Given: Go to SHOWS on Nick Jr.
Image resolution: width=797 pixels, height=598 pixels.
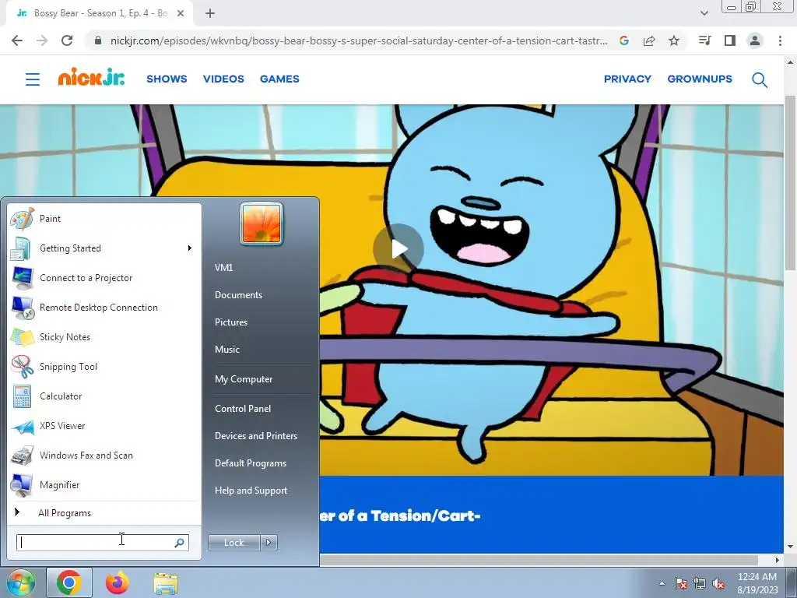Looking at the screenshot, I should tap(167, 79).
